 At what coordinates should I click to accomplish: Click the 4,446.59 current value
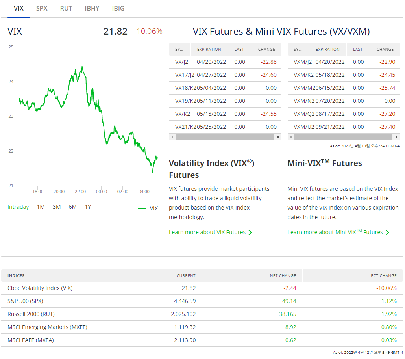185,301
